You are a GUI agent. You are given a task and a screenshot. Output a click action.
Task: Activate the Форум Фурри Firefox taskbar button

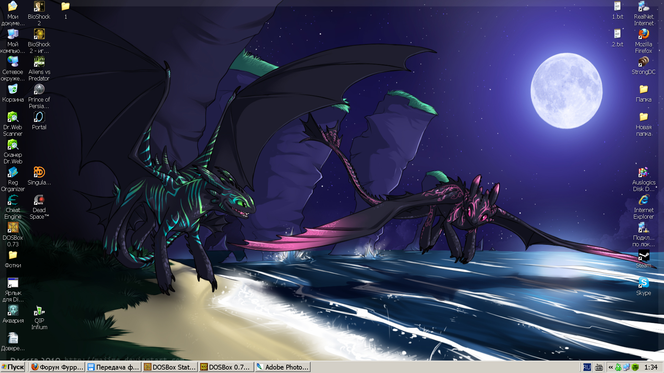pyautogui.click(x=57, y=367)
